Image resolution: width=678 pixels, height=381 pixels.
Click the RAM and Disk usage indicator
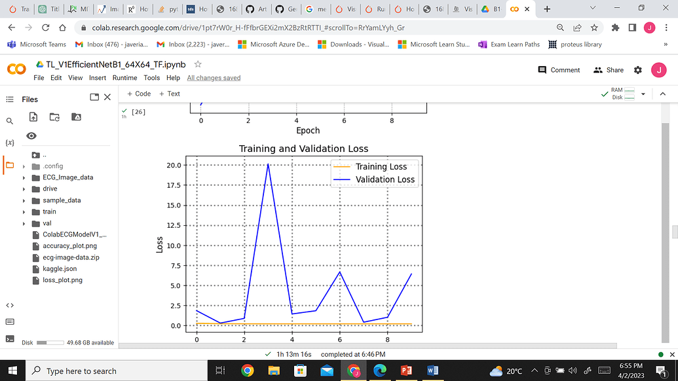click(x=623, y=94)
